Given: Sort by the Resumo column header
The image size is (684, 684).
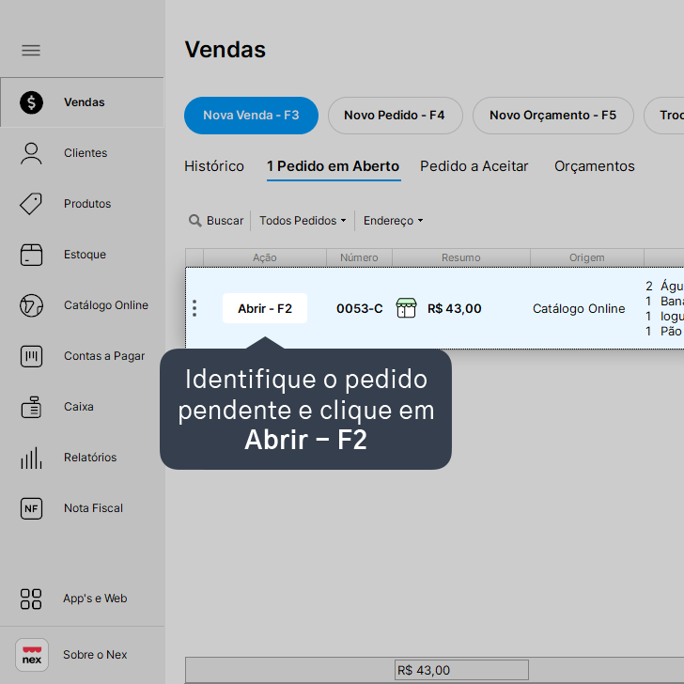Looking at the screenshot, I should pyautogui.click(x=461, y=257).
